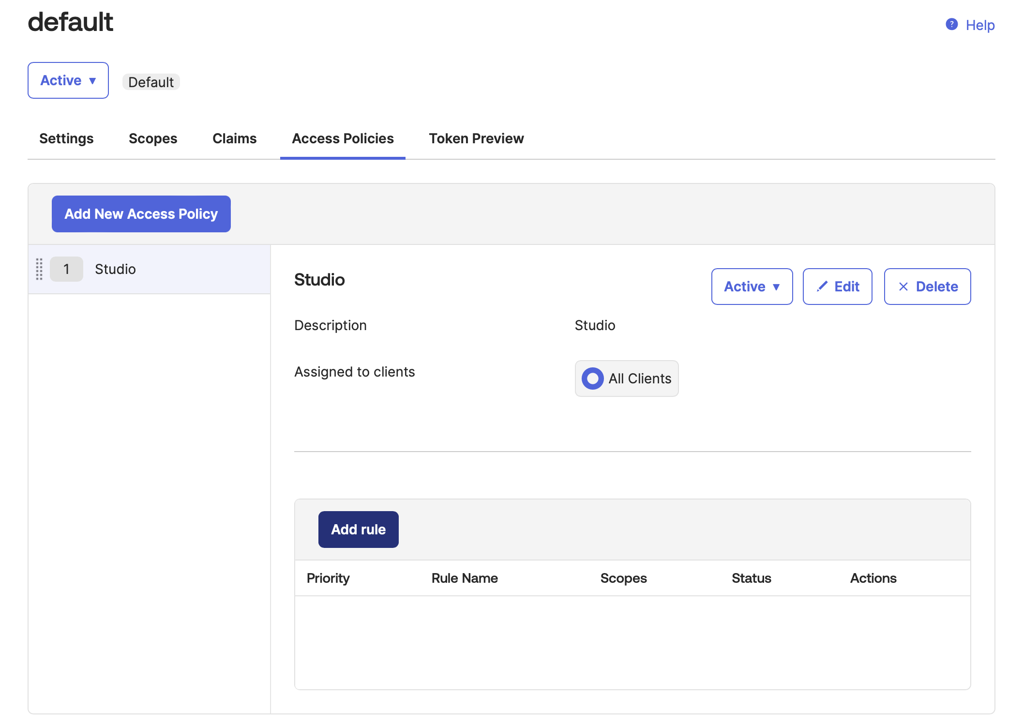Click the Help question mark icon
This screenshot has height=727, width=1023.
tap(951, 24)
